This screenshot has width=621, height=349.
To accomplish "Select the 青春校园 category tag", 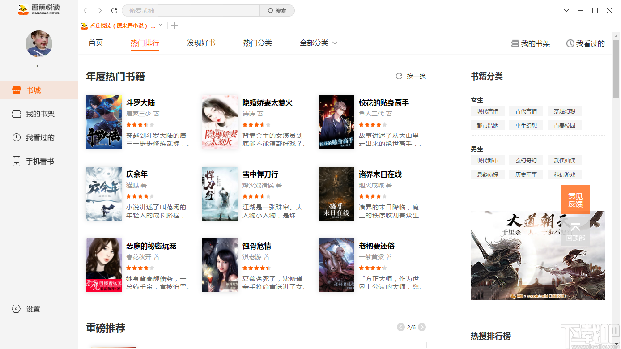I will tap(565, 126).
